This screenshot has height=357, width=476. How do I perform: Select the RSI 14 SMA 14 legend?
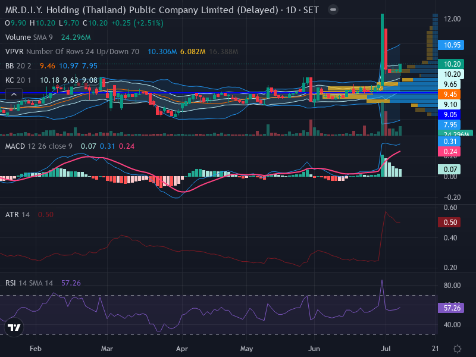(29, 283)
